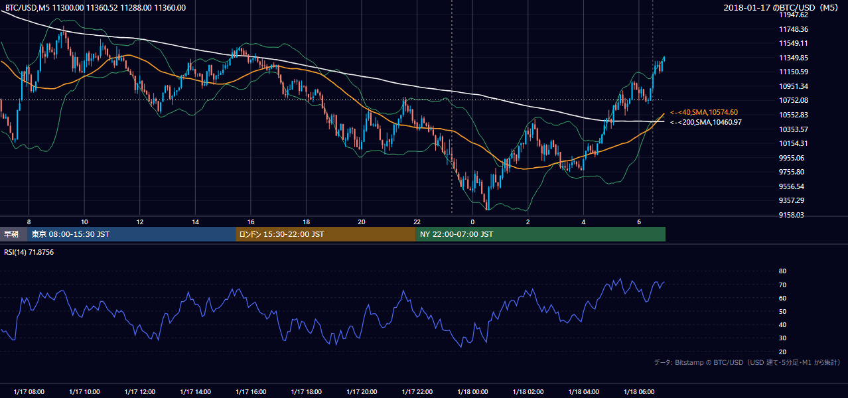Click the time axis label 1/17 20:00
The image size is (848, 398).
[x=362, y=392]
